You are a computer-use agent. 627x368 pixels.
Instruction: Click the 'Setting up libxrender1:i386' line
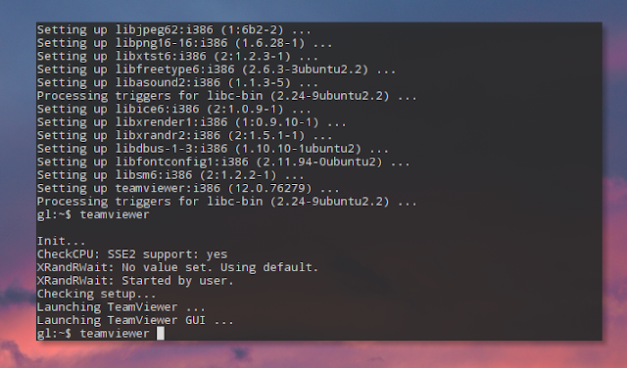coord(192,122)
